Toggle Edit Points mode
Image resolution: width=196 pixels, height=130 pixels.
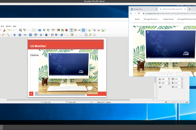click(86, 35)
